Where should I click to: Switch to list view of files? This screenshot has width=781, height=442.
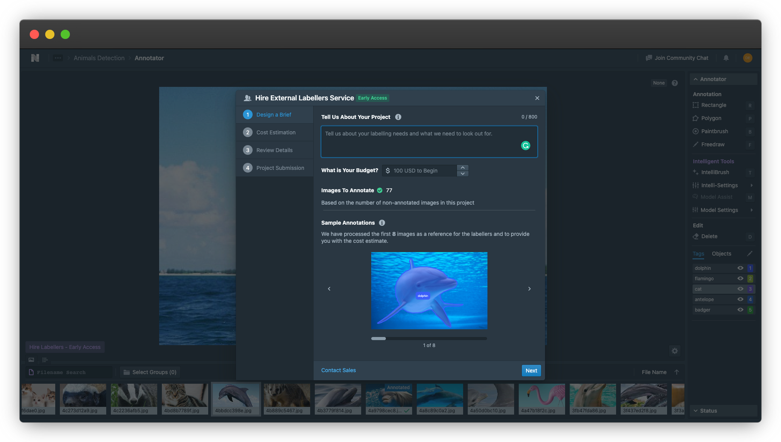[45, 360]
